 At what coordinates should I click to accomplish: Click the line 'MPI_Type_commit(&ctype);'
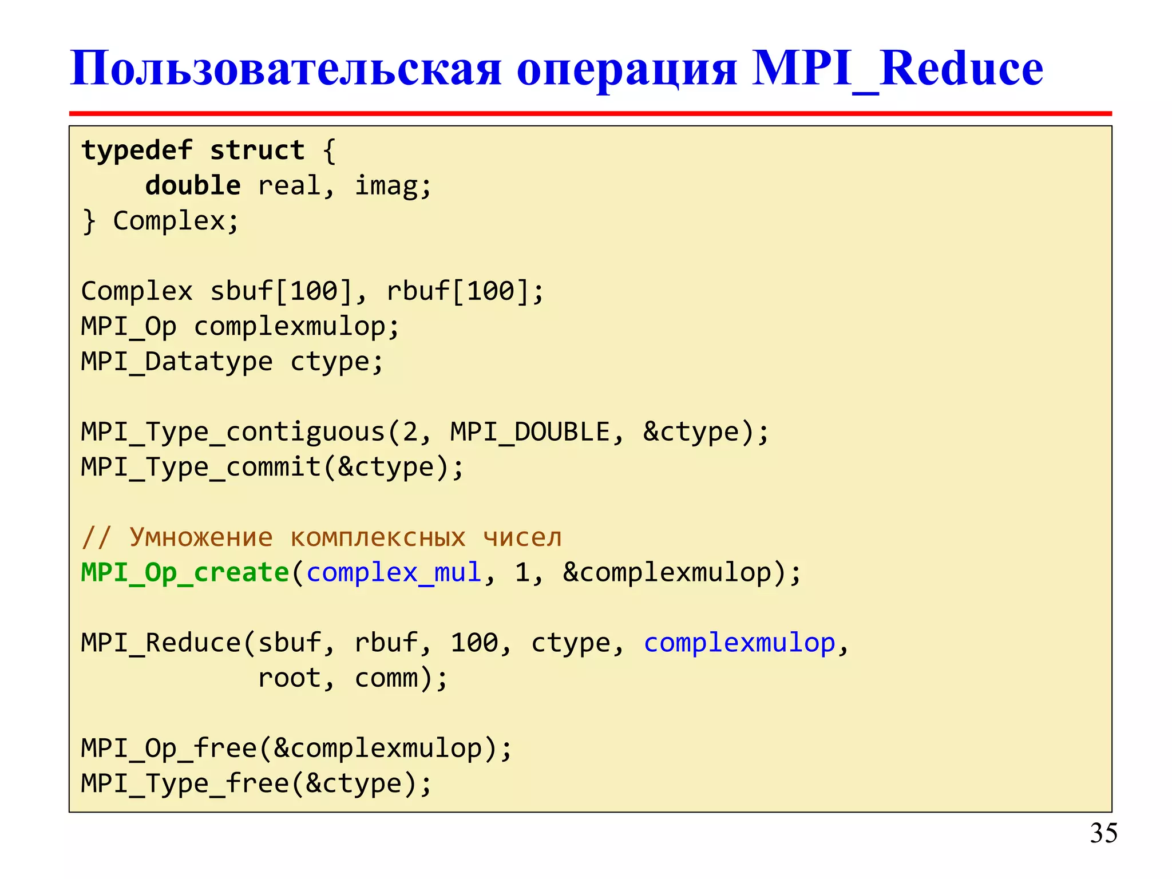272,468
